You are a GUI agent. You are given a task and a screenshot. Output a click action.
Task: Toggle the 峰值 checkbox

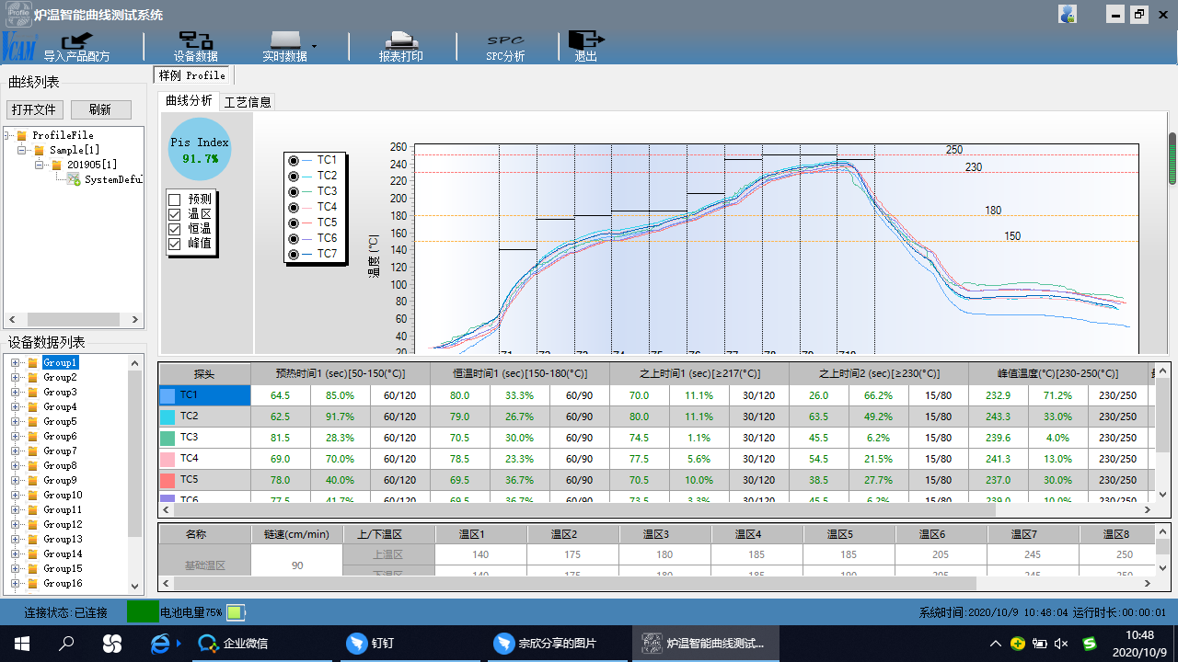click(174, 244)
